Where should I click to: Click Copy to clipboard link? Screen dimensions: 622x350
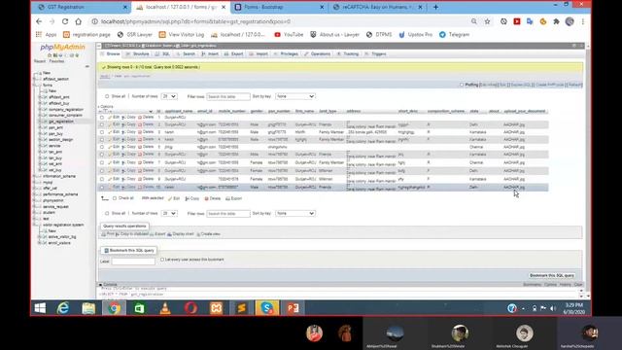tap(132, 234)
